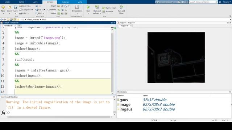Switch to the APPS ribbon tab
This screenshot has width=232, height=130.
pos(36,2)
